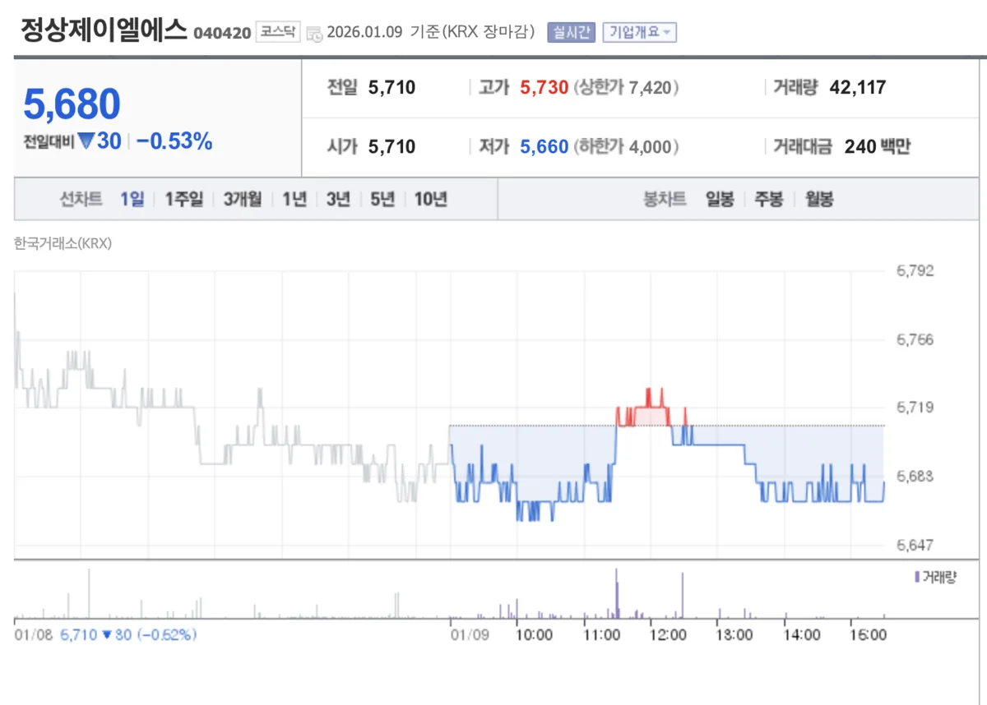This screenshot has width=987, height=705.
Task: Open the 주봉 weekly candle chart
Action: coord(769,199)
